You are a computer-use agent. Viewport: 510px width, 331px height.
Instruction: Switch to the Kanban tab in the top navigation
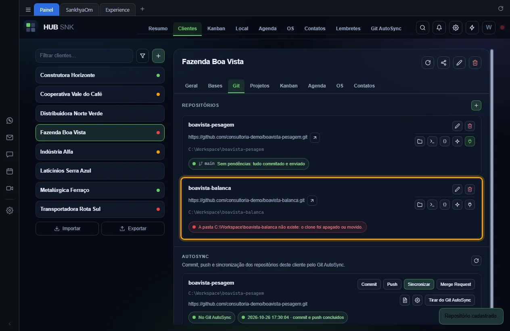[x=216, y=29]
